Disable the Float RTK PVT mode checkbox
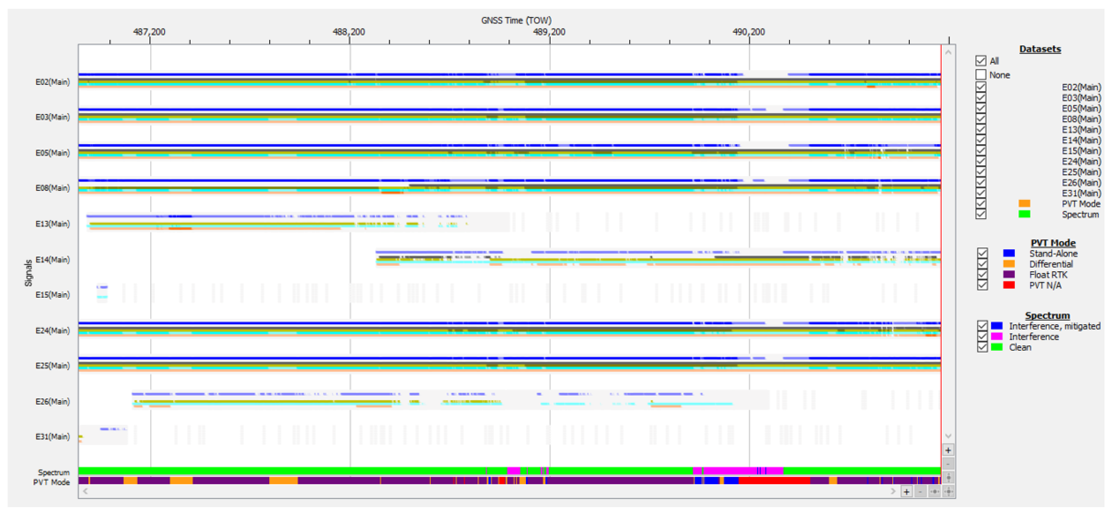Screen dimensions: 1113x514 click(x=983, y=274)
